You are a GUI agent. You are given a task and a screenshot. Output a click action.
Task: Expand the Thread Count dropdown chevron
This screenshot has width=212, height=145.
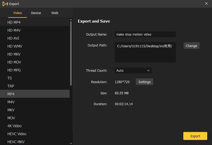[148, 71]
